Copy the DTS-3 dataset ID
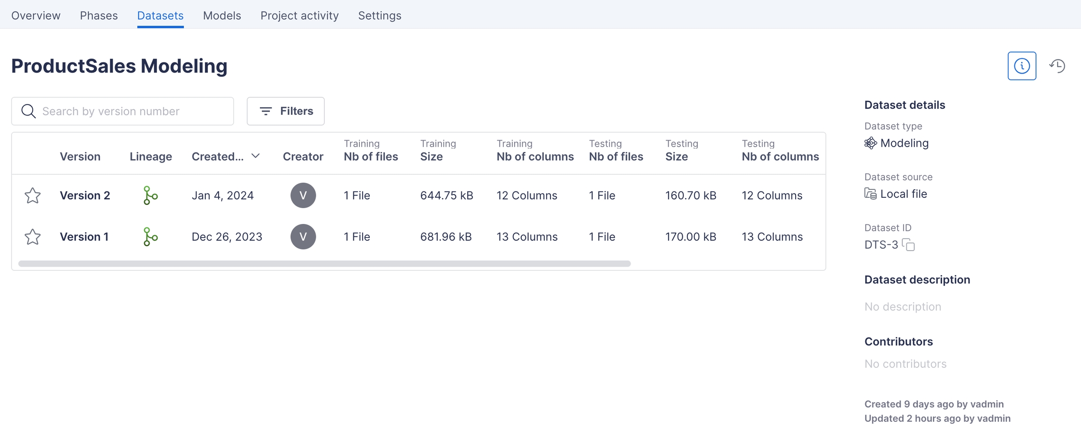Image resolution: width=1081 pixels, height=440 pixels. pyautogui.click(x=908, y=245)
